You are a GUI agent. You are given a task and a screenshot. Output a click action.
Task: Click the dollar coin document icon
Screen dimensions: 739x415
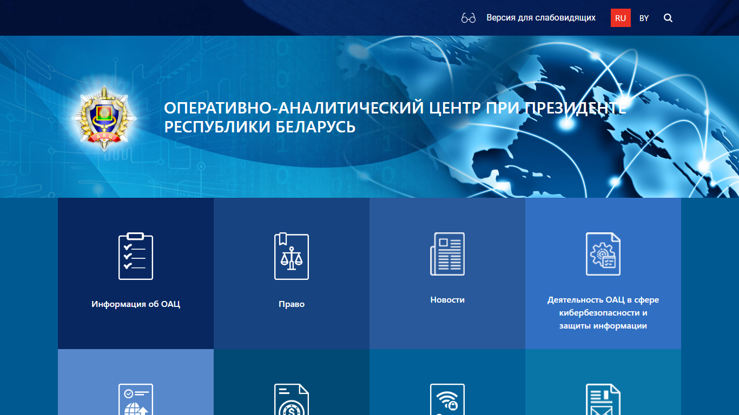coord(292,399)
